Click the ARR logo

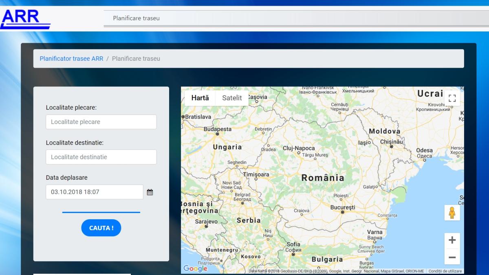25,19
